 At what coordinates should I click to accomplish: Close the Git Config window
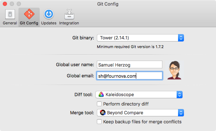[x=5, y=4]
